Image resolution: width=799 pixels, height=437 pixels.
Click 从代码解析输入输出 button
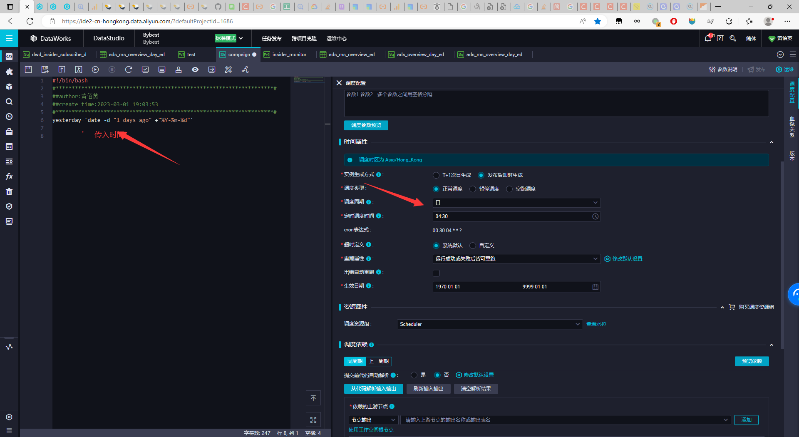point(373,389)
